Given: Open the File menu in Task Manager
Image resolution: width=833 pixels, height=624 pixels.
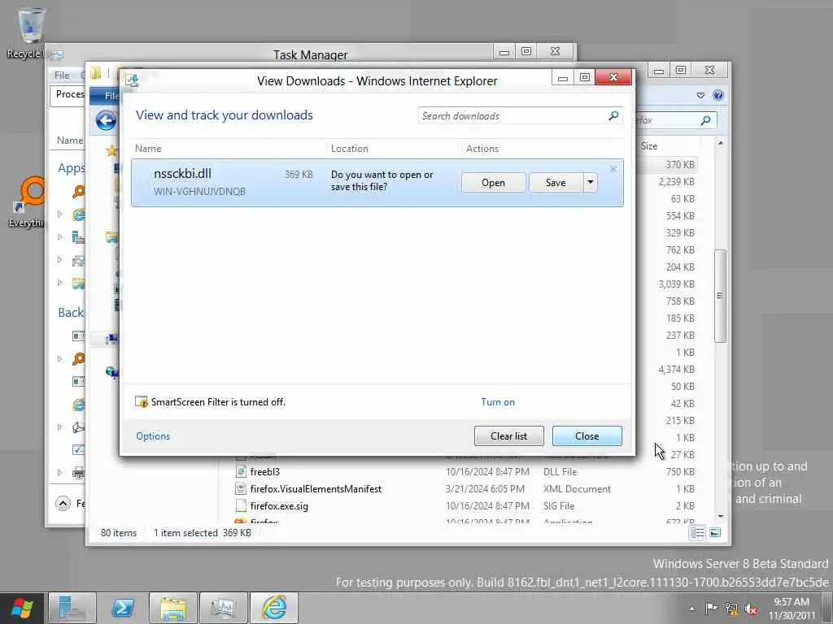Looking at the screenshot, I should pos(62,76).
